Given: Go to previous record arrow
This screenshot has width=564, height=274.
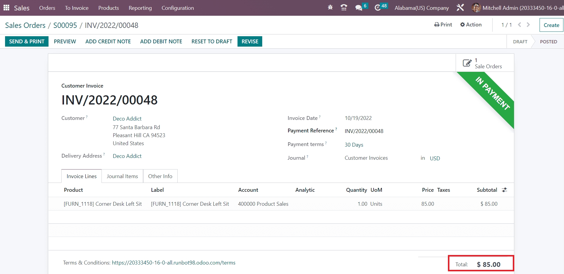Looking at the screenshot, I should 519,25.
